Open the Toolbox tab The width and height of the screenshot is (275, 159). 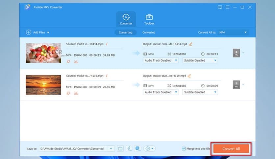[149, 19]
